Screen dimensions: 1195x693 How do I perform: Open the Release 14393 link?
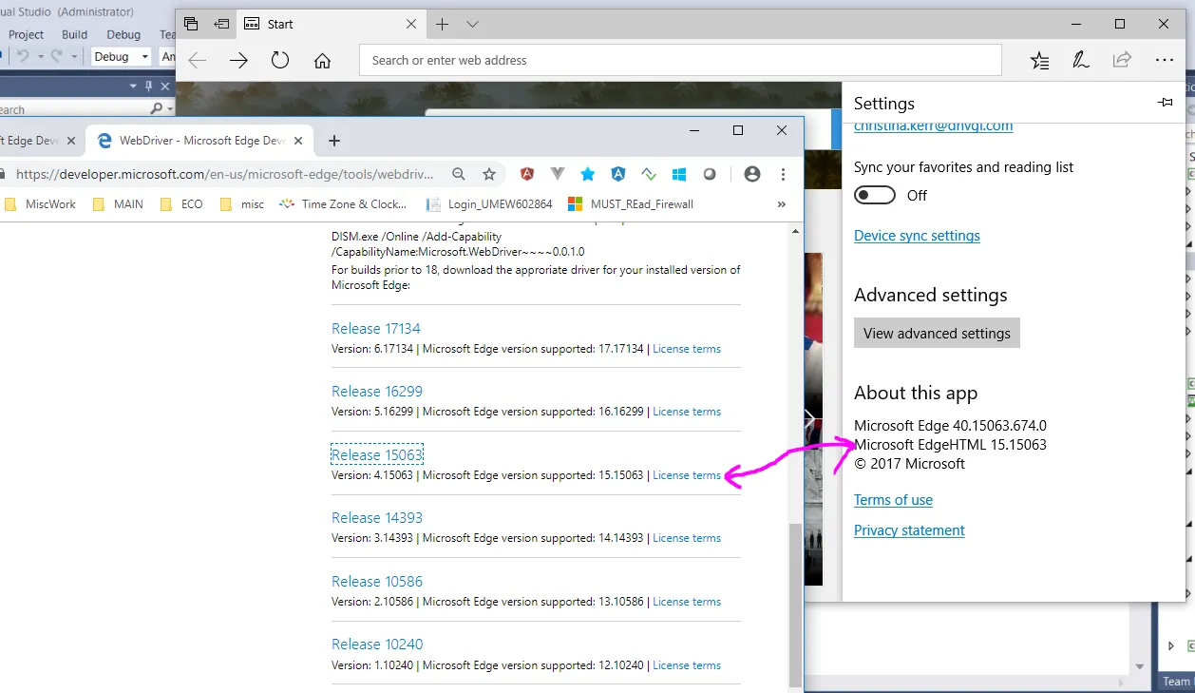pos(377,518)
